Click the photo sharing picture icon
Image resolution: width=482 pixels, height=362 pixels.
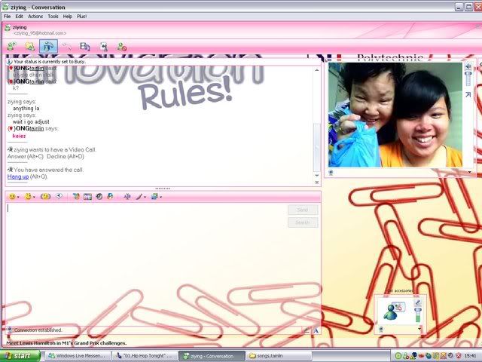click(x=87, y=196)
